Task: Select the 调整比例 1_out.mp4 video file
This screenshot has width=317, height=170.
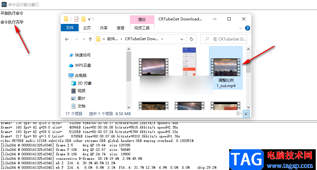Action: click(226, 68)
